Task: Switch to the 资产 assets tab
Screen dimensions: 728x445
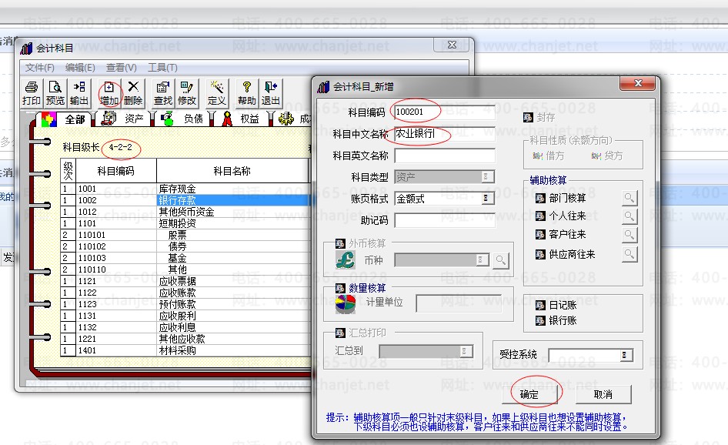Action: coord(123,119)
